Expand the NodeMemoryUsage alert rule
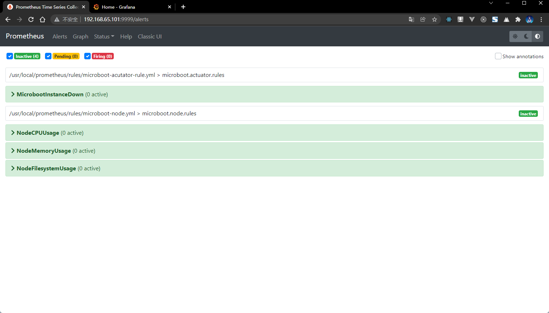This screenshot has width=549, height=313. [274, 151]
